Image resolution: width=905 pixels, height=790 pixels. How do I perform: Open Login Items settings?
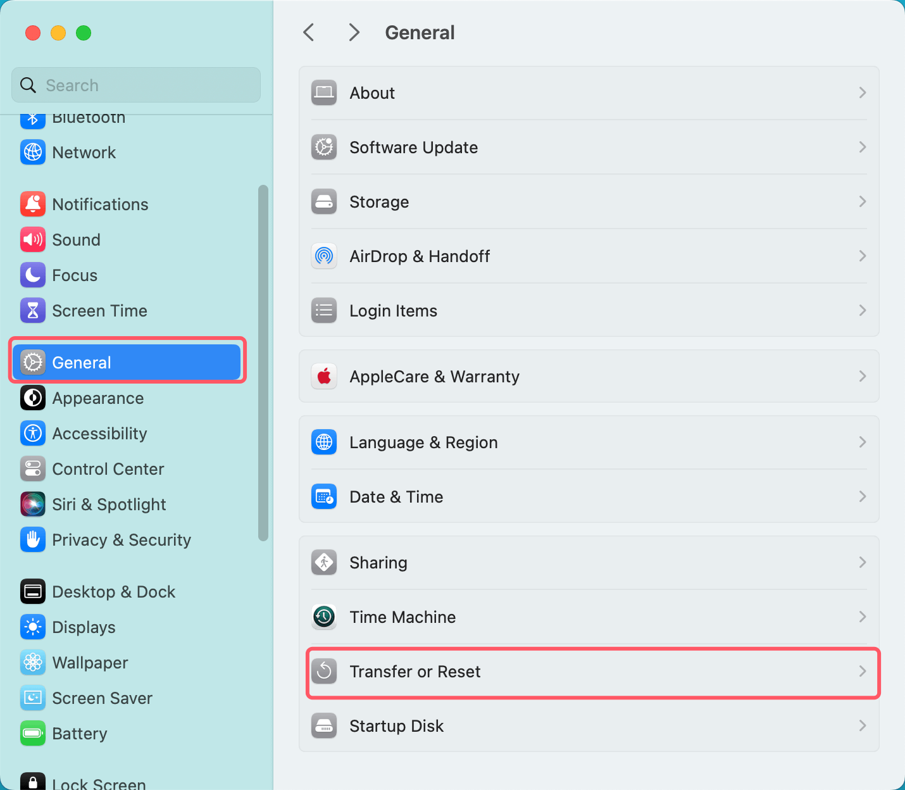tap(393, 310)
